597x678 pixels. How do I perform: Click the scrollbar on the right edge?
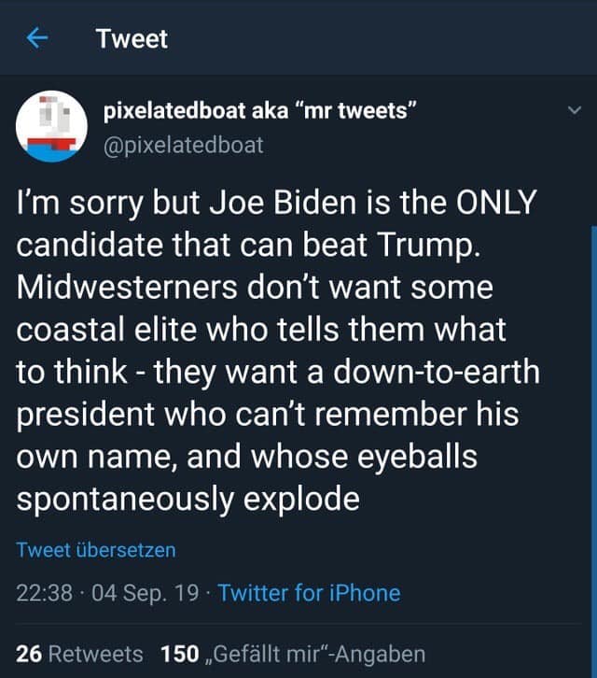[x=592, y=374]
